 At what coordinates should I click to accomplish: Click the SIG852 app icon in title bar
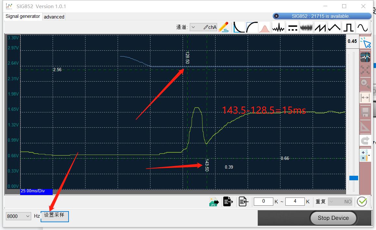click(9, 6)
